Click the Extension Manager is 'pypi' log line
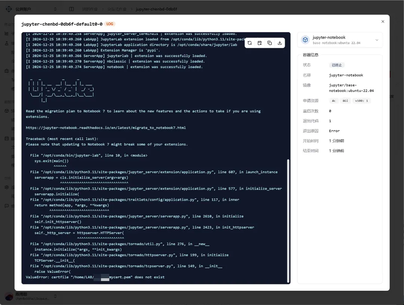This screenshot has width=404, height=305. tap(93, 50)
